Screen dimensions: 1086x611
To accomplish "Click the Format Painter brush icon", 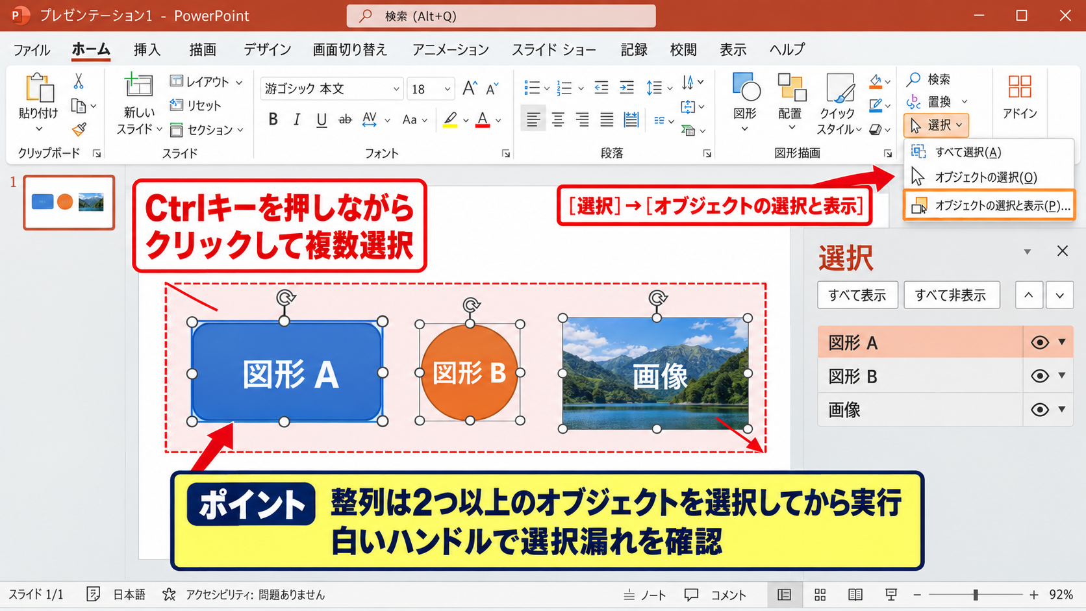I will click(79, 129).
